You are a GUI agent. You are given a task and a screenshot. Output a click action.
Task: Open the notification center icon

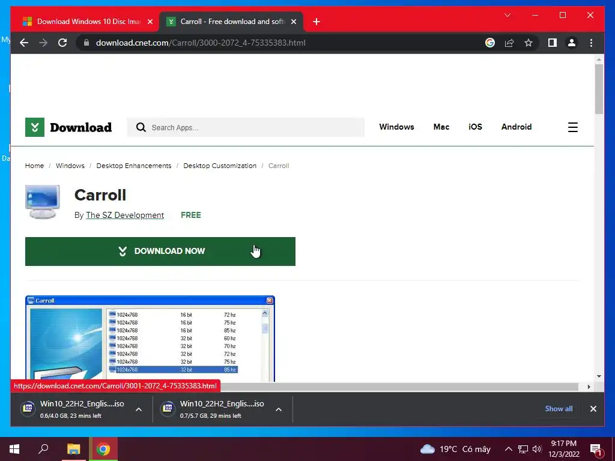[596, 450]
